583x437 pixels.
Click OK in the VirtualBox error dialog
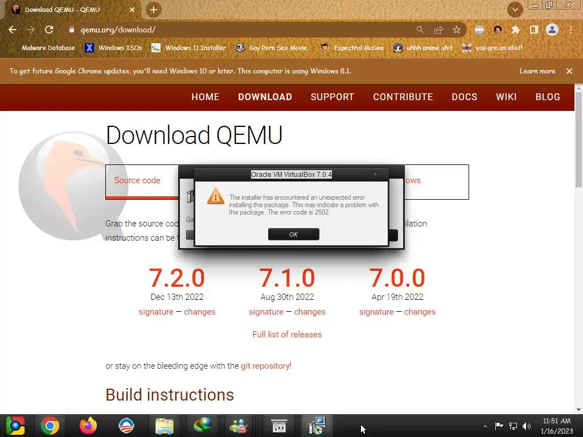pyautogui.click(x=293, y=234)
